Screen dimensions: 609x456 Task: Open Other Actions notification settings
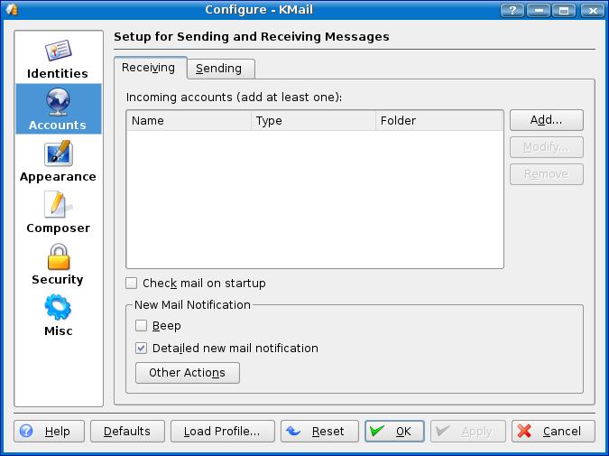[187, 373]
